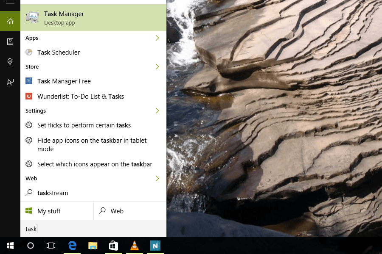Screen dimensions: 382x254
Task: Open Set flicks to perform certain tasks
Action: tap(93, 125)
